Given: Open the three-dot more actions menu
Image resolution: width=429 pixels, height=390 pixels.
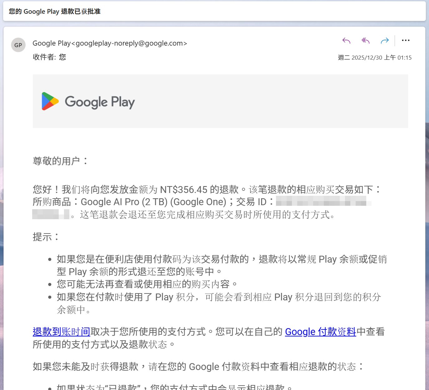Looking at the screenshot, I should [406, 40].
